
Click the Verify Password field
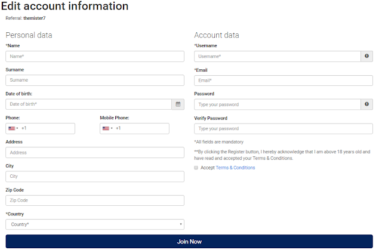point(284,129)
